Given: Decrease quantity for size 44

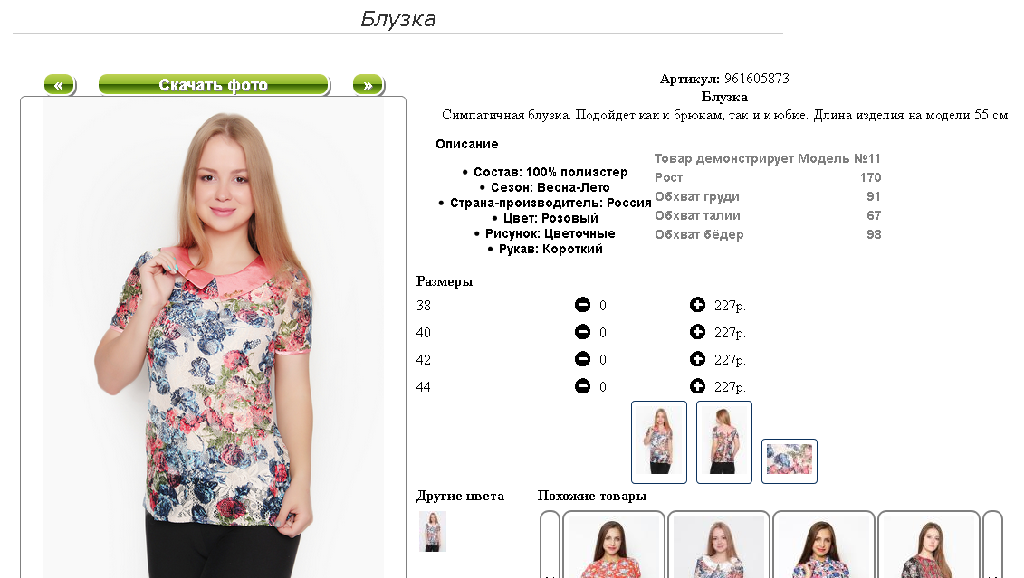Looking at the screenshot, I should [x=582, y=386].
